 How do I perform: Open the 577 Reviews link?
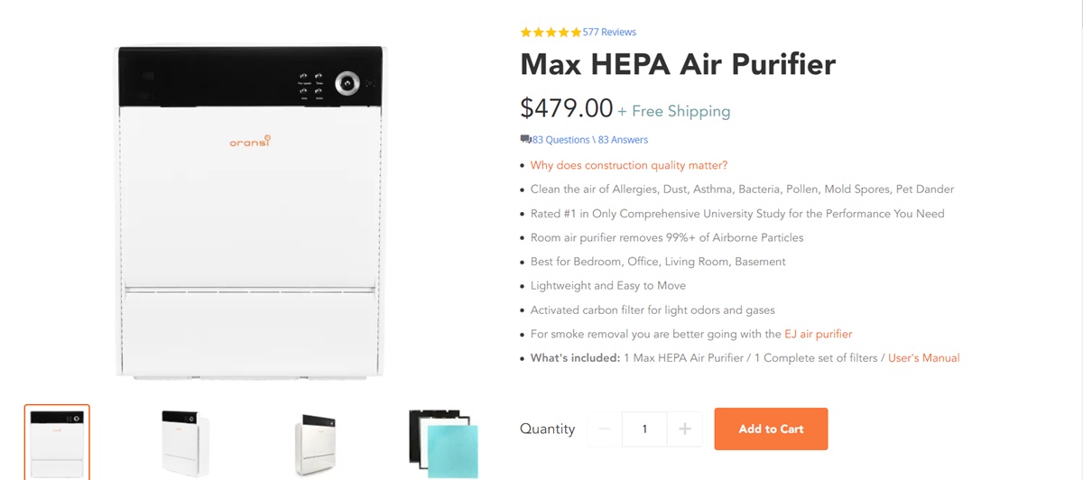click(x=609, y=32)
